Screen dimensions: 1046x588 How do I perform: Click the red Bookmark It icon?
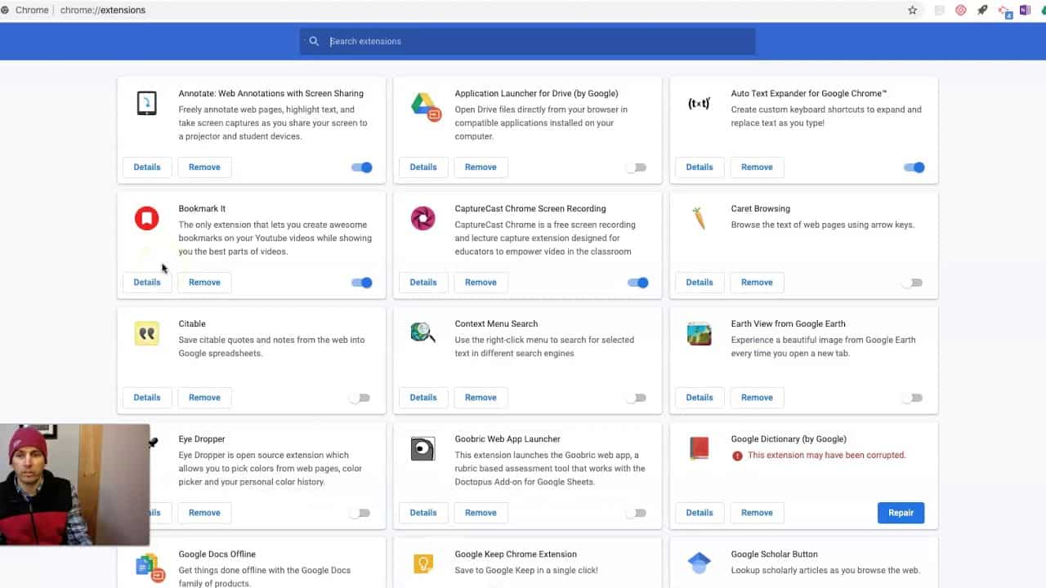[x=147, y=218]
